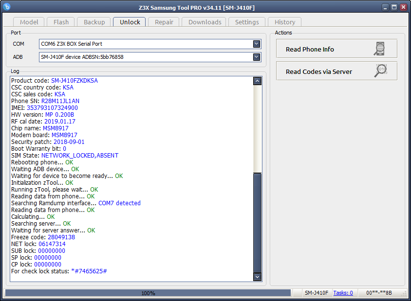Click the Boot Warranty bit 0 line

point(39,149)
